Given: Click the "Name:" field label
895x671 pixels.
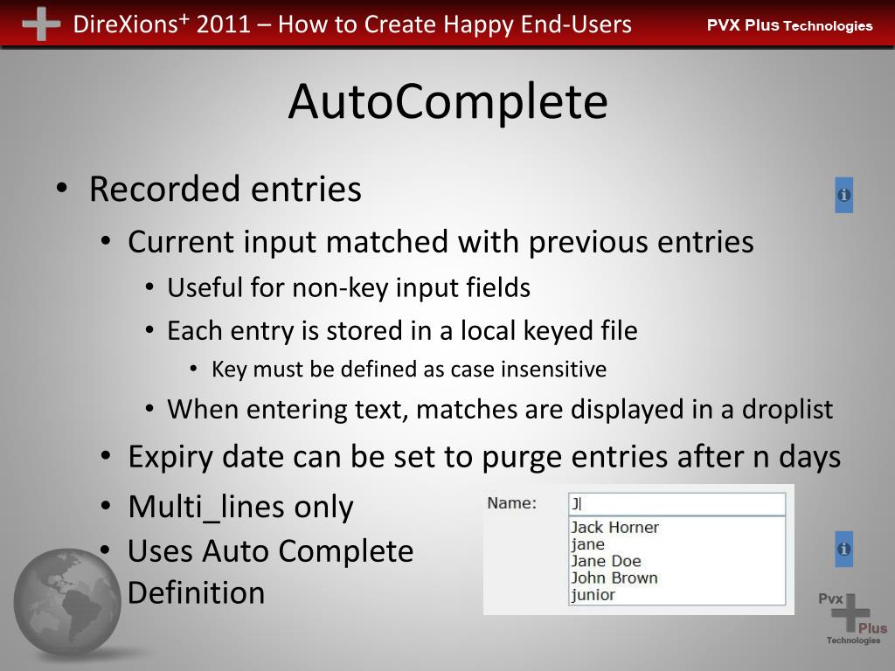Looking at the screenshot, I should point(511,503).
